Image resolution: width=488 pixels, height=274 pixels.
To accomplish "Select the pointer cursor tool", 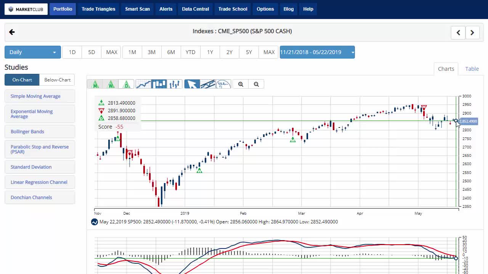I will tap(192, 84).
